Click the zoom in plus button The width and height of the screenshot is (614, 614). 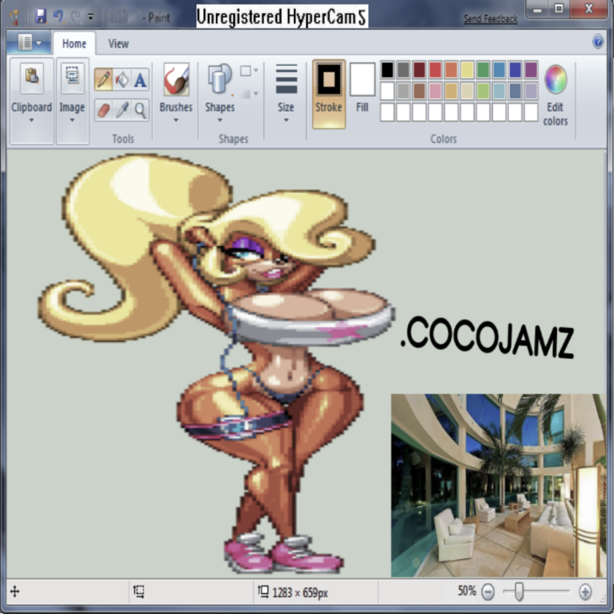click(x=585, y=592)
